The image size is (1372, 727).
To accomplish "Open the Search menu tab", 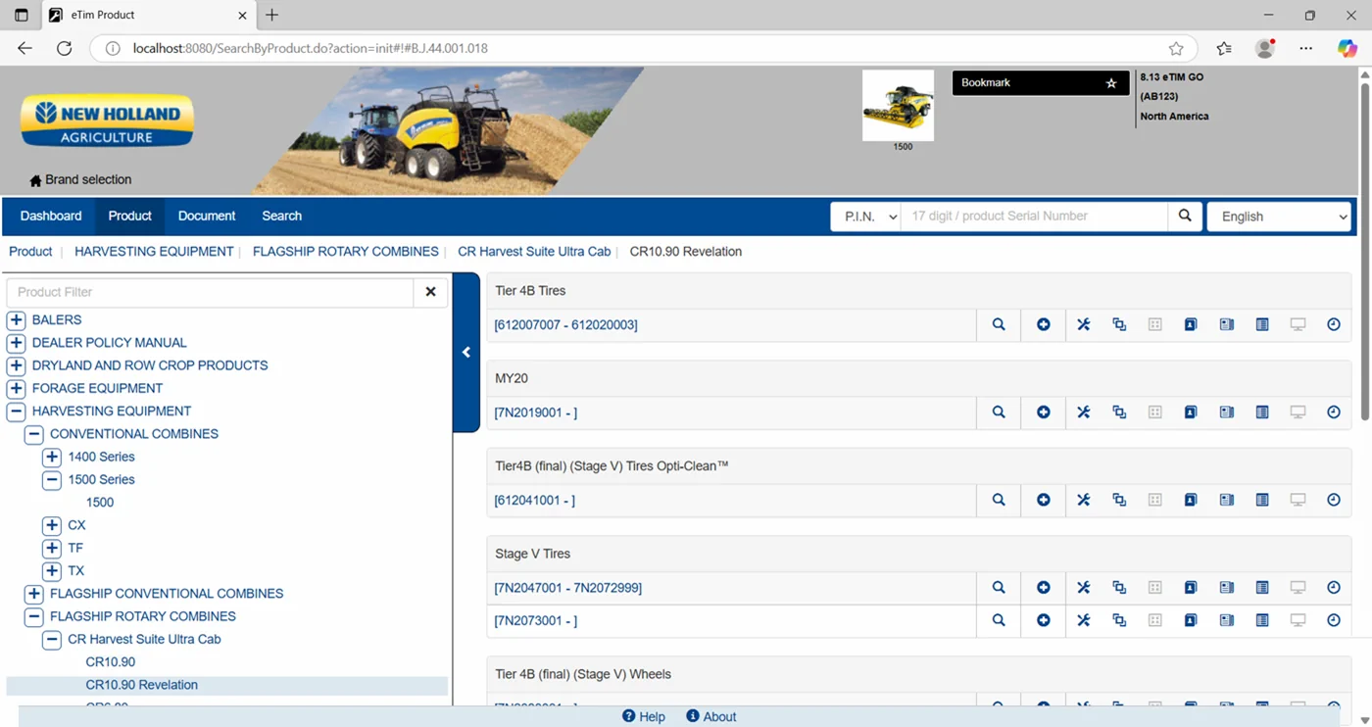I will pos(281,216).
